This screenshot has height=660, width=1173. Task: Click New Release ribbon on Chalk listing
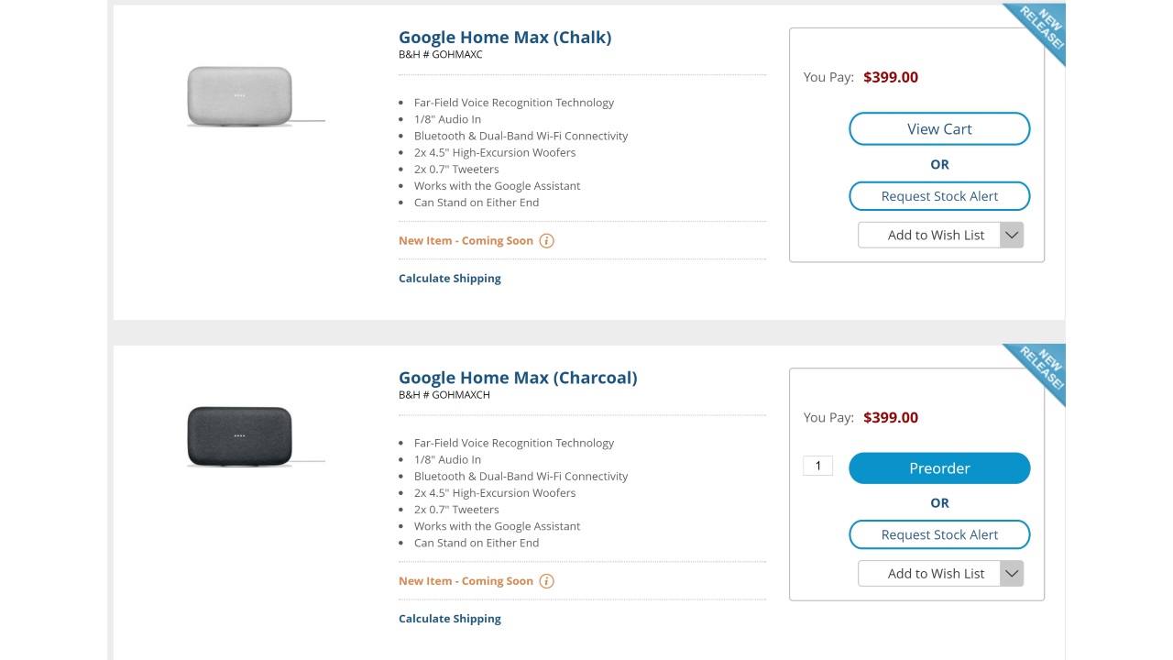click(1040, 31)
